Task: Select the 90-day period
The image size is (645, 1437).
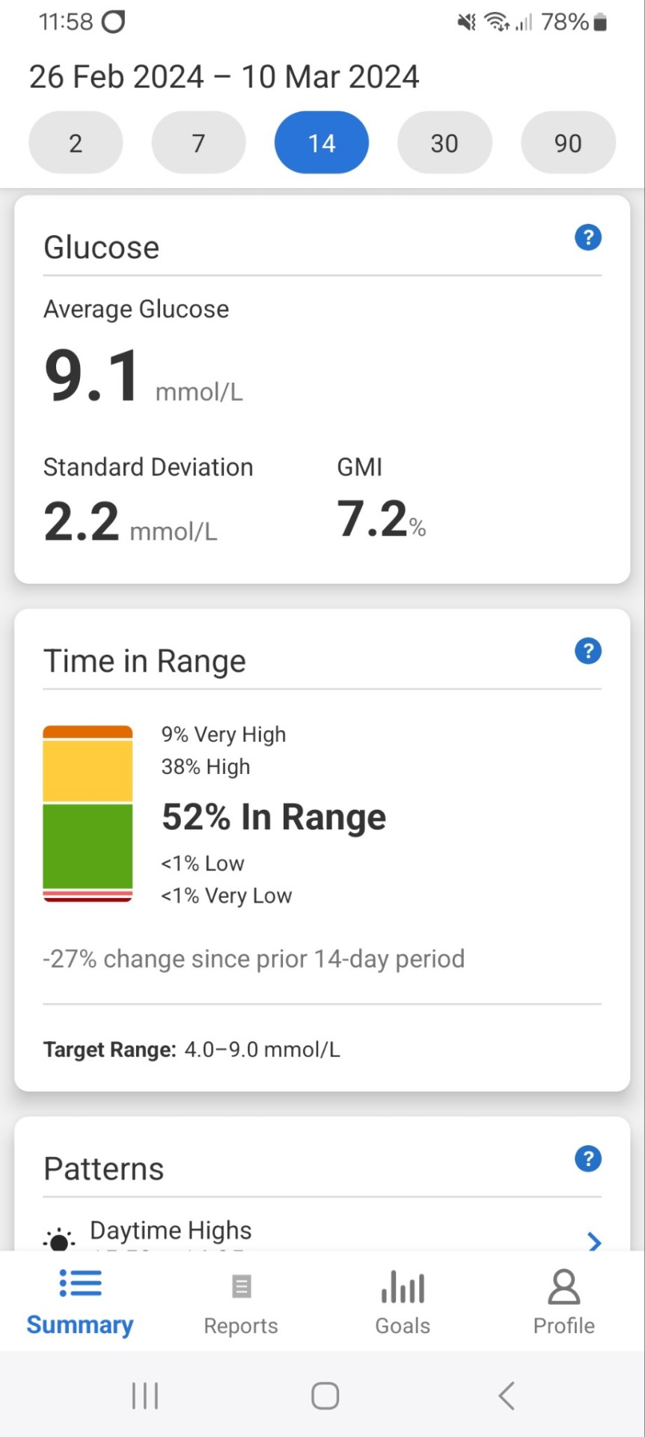Action: click(x=568, y=142)
